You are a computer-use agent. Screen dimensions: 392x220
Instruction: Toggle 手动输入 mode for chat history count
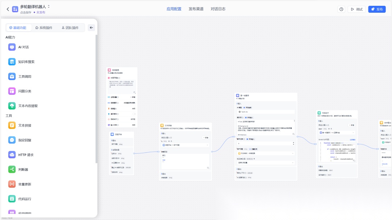tap(250, 139)
